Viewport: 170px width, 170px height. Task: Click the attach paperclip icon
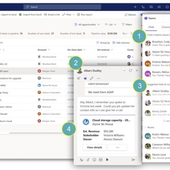tap(88, 160)
